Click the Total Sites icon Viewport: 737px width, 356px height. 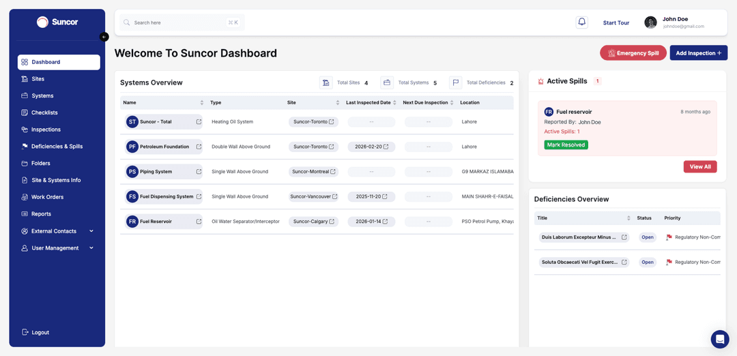pyautogui.click(x=326, y=83)
